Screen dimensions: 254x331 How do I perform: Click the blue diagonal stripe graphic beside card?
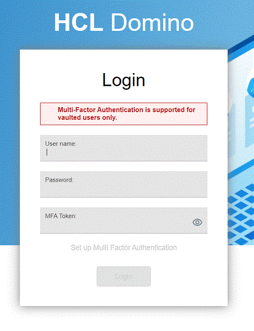(x=241, y=48)
